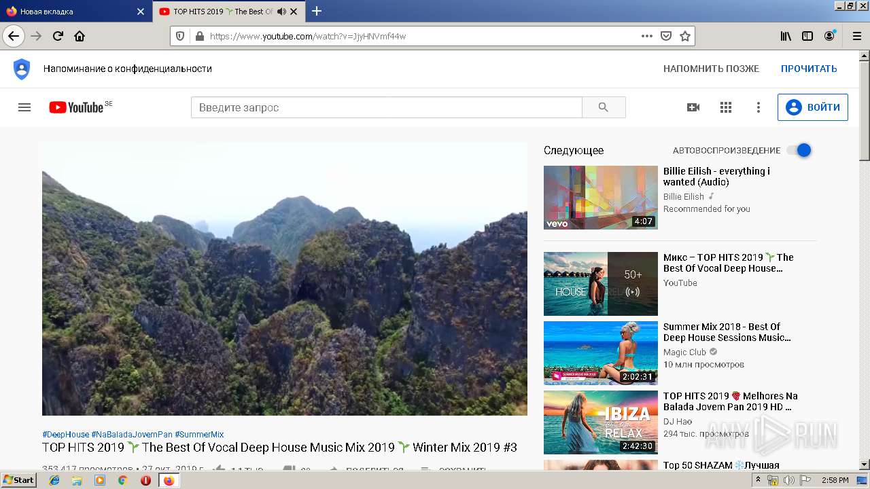Launch Chrome from the taskbar

click(122, 480)
